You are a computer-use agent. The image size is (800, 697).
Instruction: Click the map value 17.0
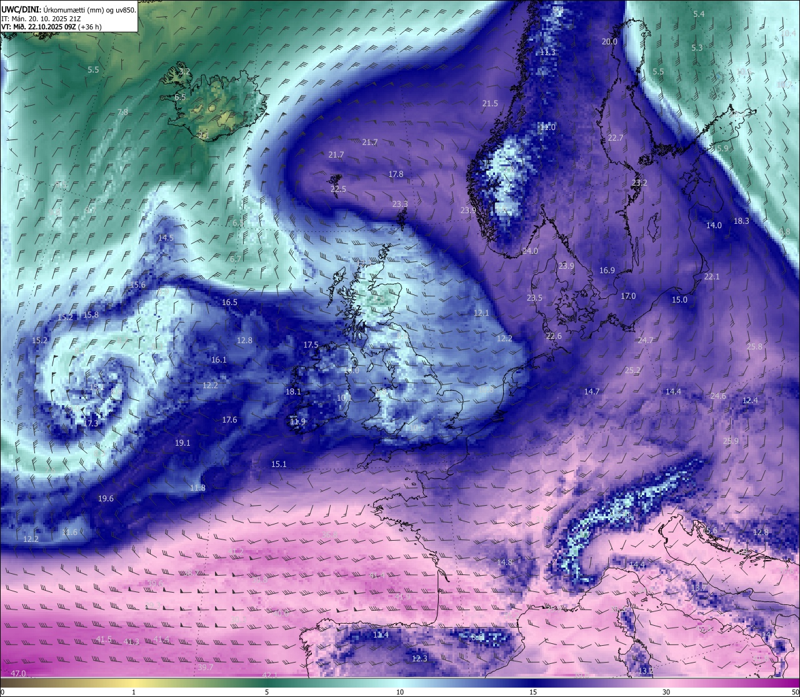628,296
